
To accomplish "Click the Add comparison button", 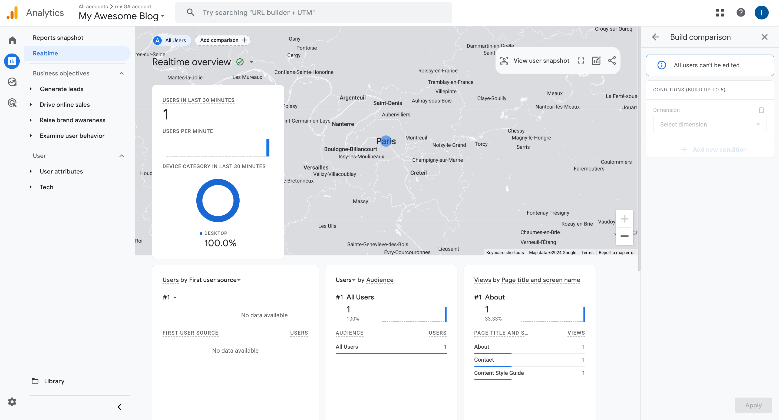I will point(223,40).
